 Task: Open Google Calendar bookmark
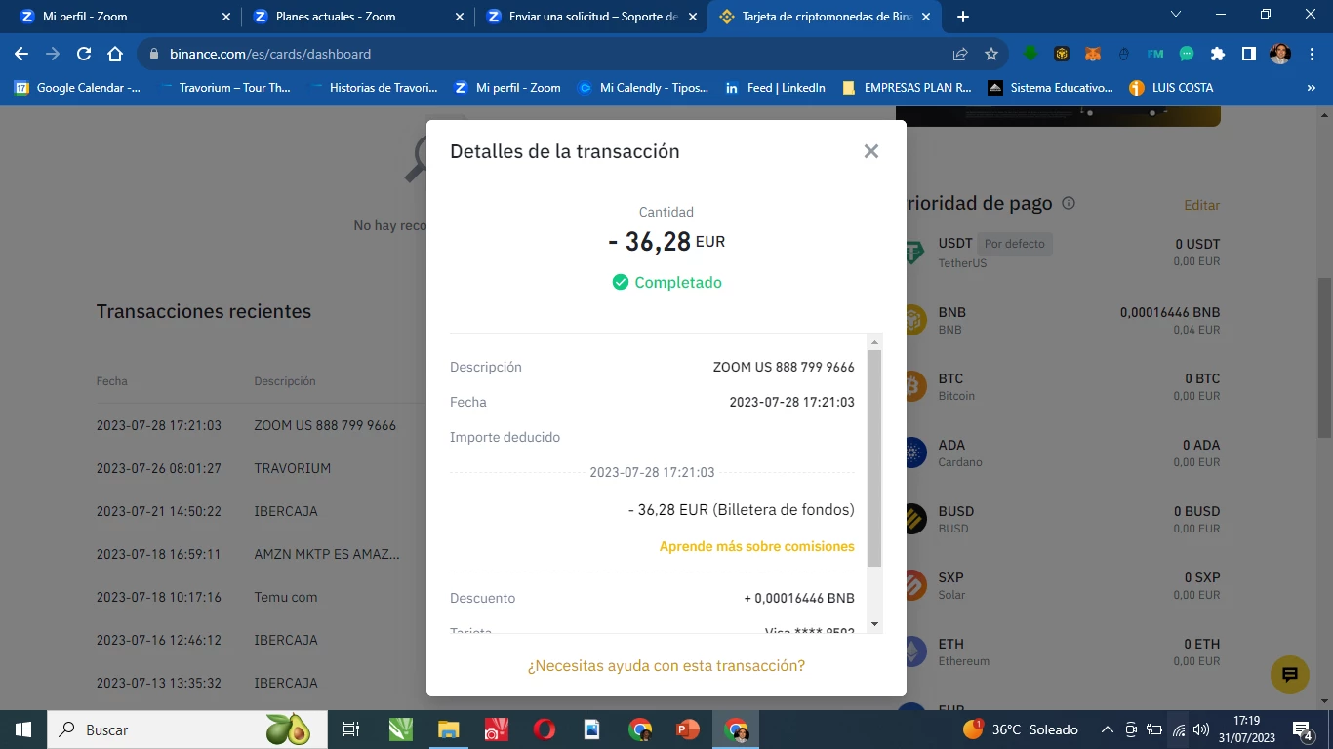pyautogui.click(x=77, y=88)
